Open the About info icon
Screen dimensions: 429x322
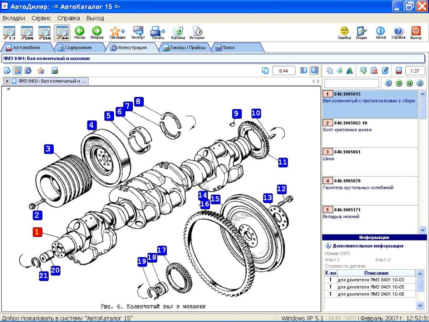tap(381, 33)
